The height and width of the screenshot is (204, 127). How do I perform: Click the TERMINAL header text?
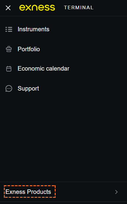point(79,7)
